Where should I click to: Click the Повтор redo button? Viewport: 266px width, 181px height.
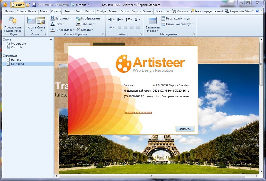62,5
